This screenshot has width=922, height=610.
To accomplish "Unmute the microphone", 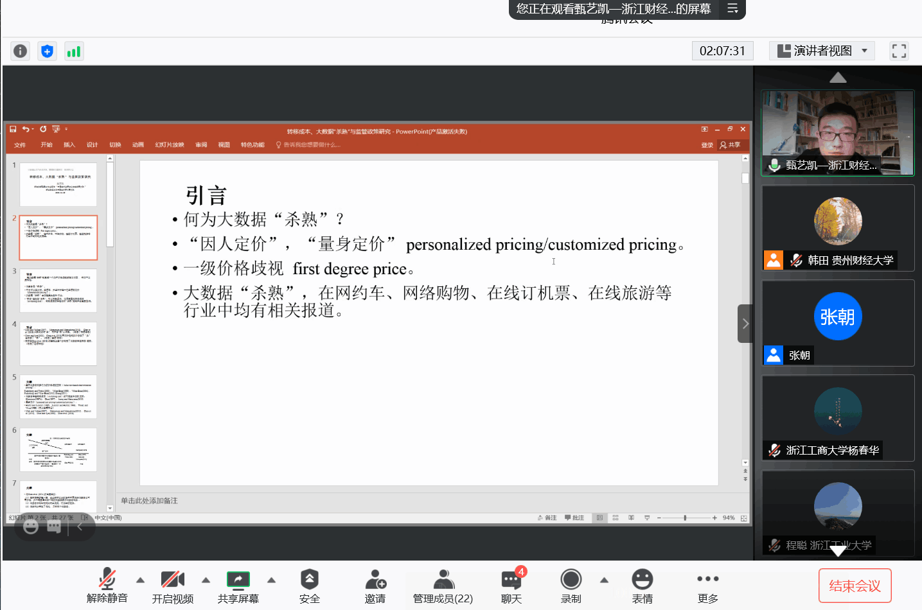I will pyautogui.click(x=107, y=585).
